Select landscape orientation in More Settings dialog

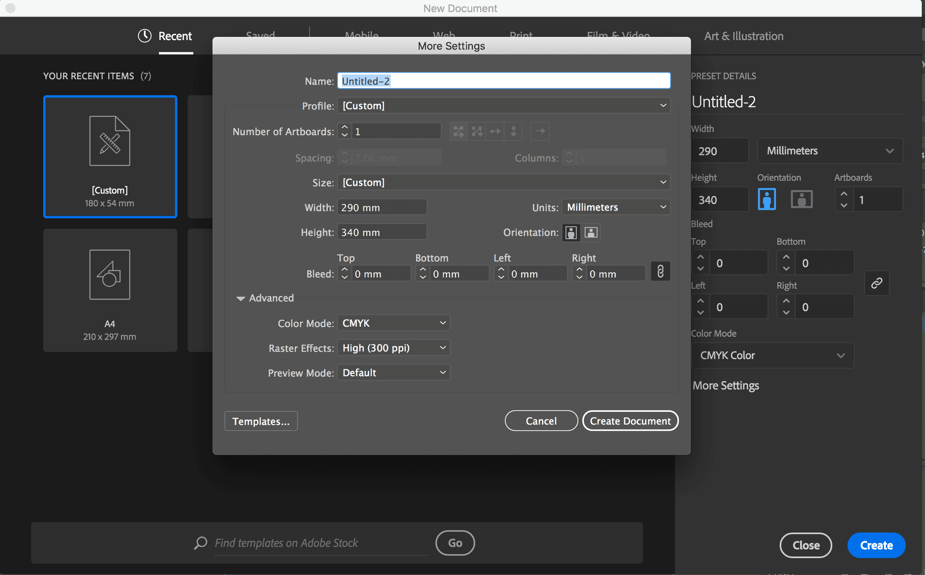click(x=591, y=232)
